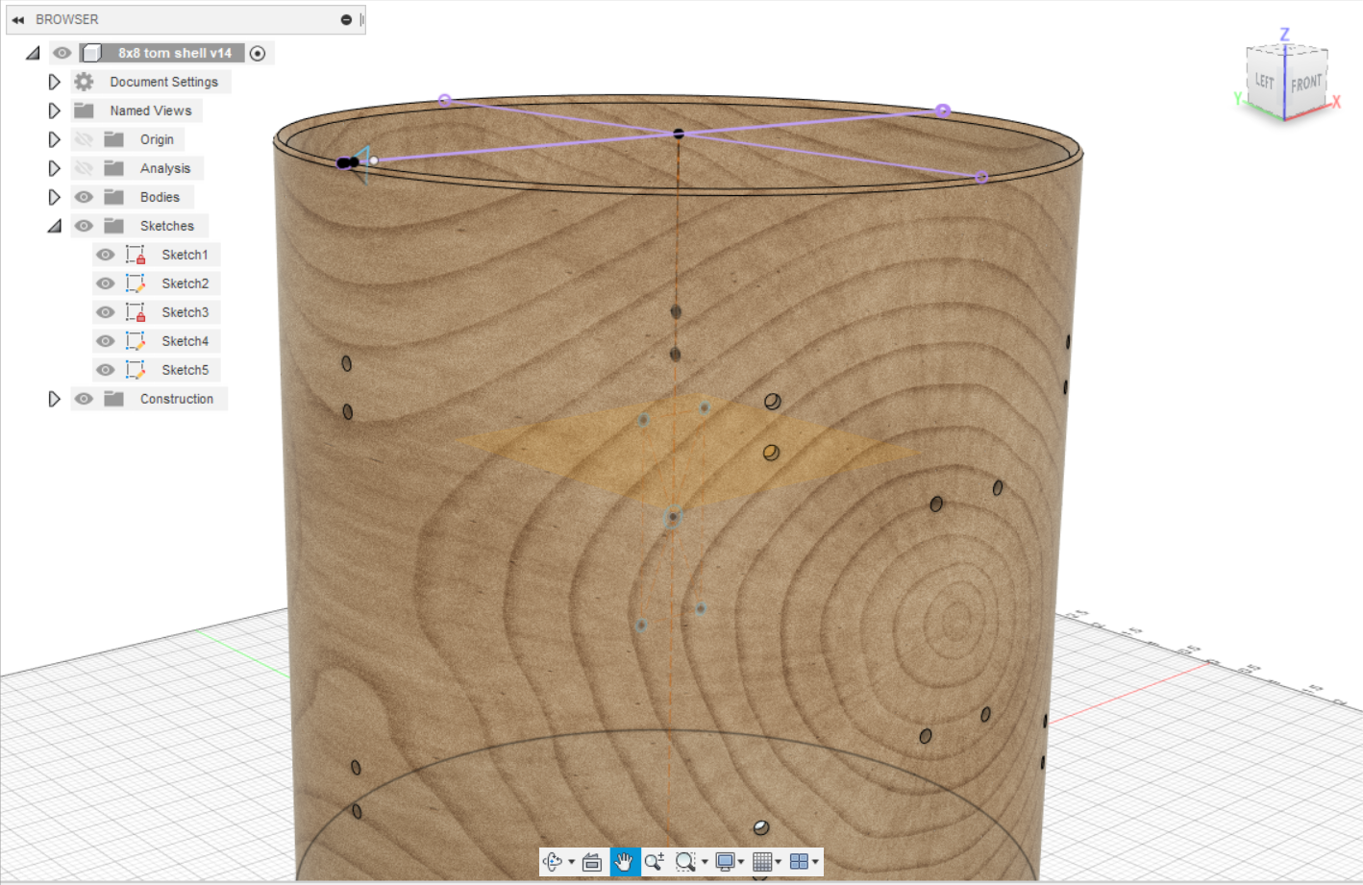Select the 'Named Views' label
The width and height of the screenshot is (1363, 885).
(151, 111)
